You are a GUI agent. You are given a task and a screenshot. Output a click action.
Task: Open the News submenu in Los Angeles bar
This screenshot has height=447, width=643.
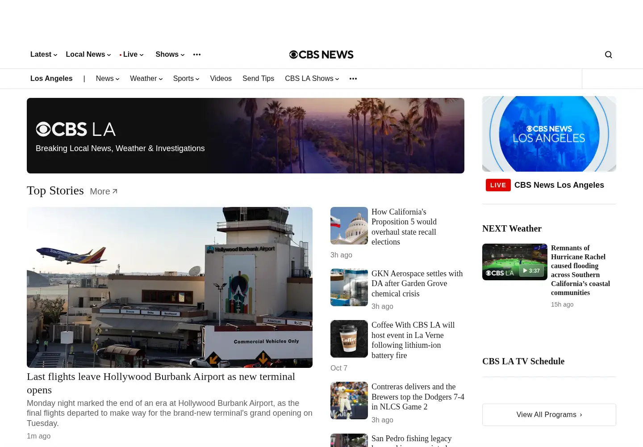[108, 79]
